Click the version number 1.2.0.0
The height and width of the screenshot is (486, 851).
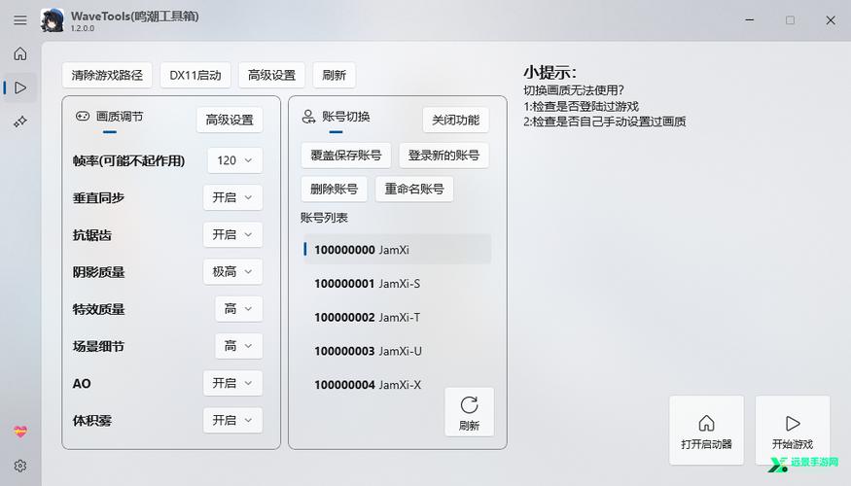(x=83, y=28)
